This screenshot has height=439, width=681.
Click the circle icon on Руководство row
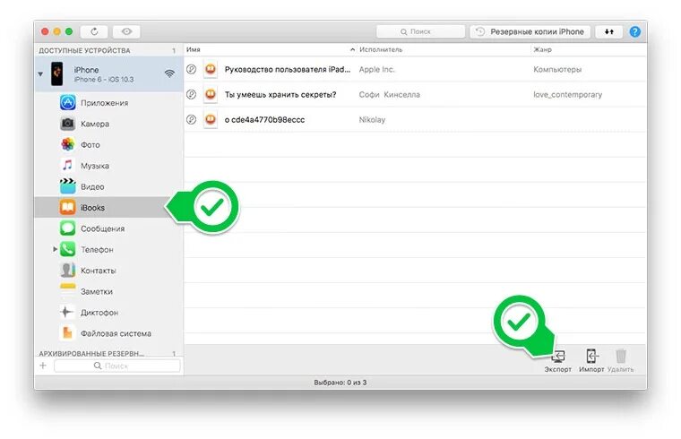click(x=191, y=69)
